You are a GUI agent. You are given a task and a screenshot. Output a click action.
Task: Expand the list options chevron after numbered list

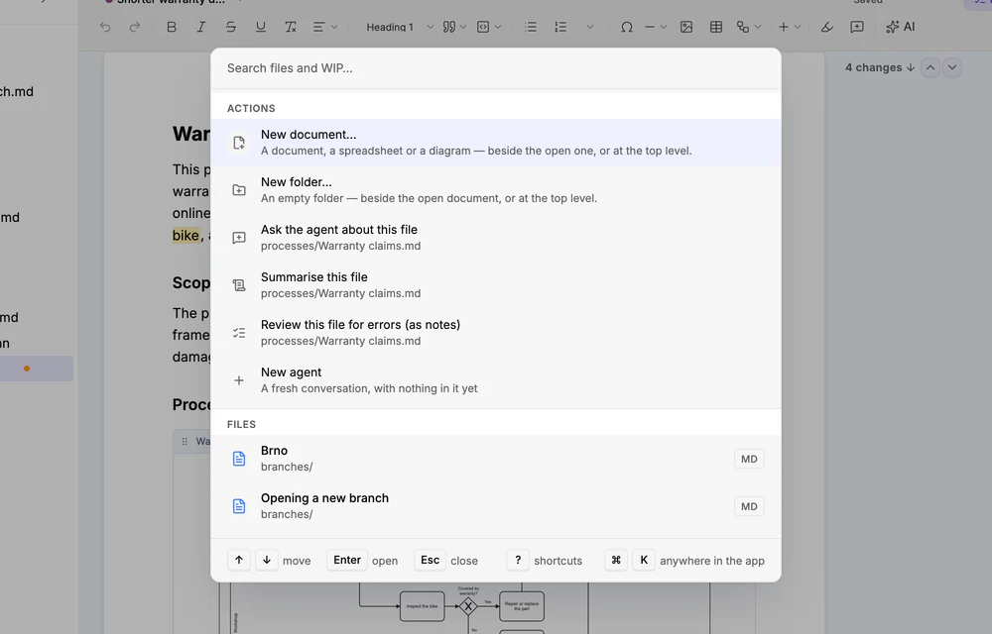(x=589, y=27)
